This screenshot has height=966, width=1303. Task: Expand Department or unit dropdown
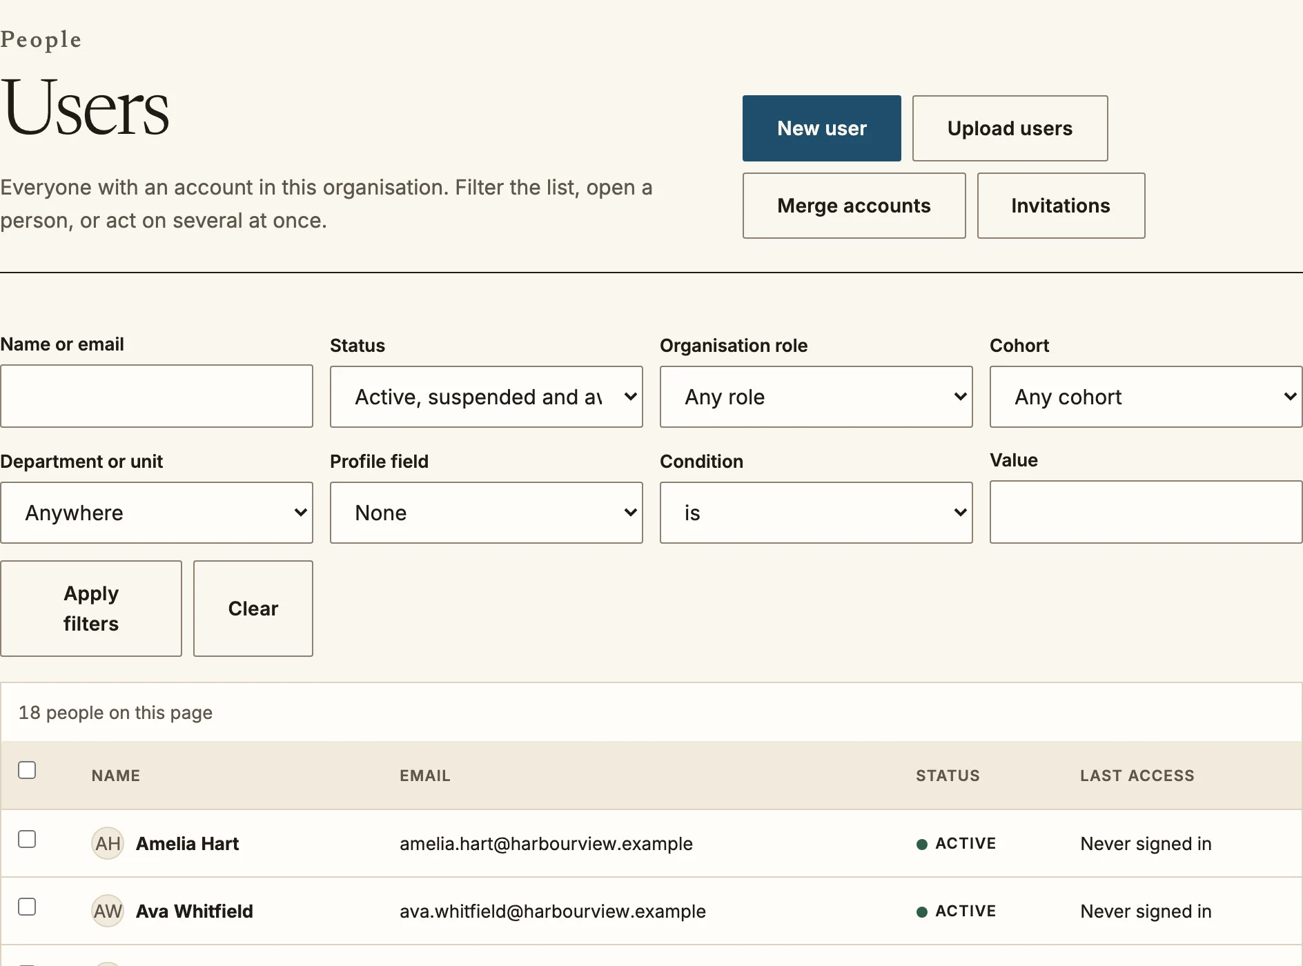(157, 513)
